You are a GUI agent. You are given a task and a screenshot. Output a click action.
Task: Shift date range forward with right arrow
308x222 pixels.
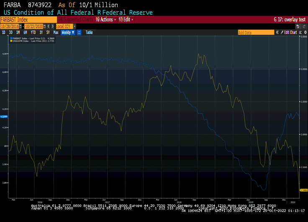coord(52,26)
